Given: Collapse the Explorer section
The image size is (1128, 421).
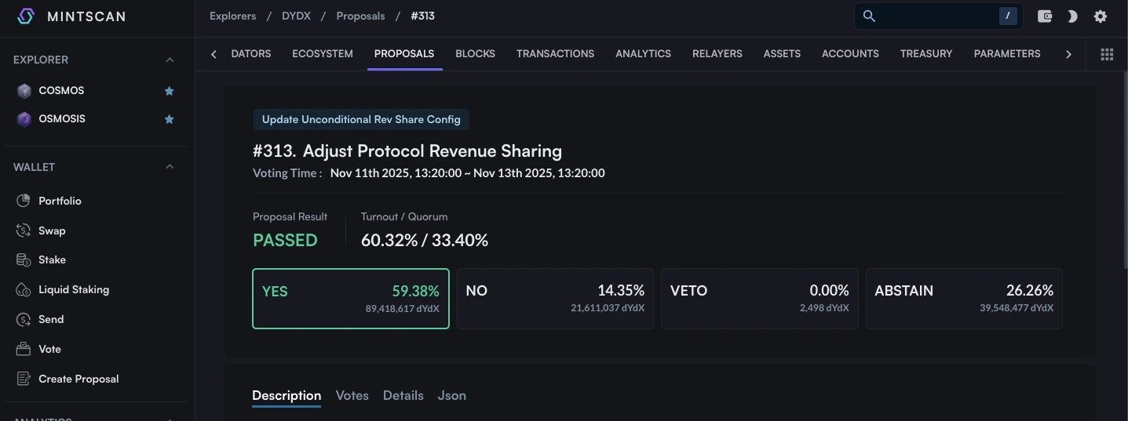Looking at the screenshot, I should pos(170,60).
